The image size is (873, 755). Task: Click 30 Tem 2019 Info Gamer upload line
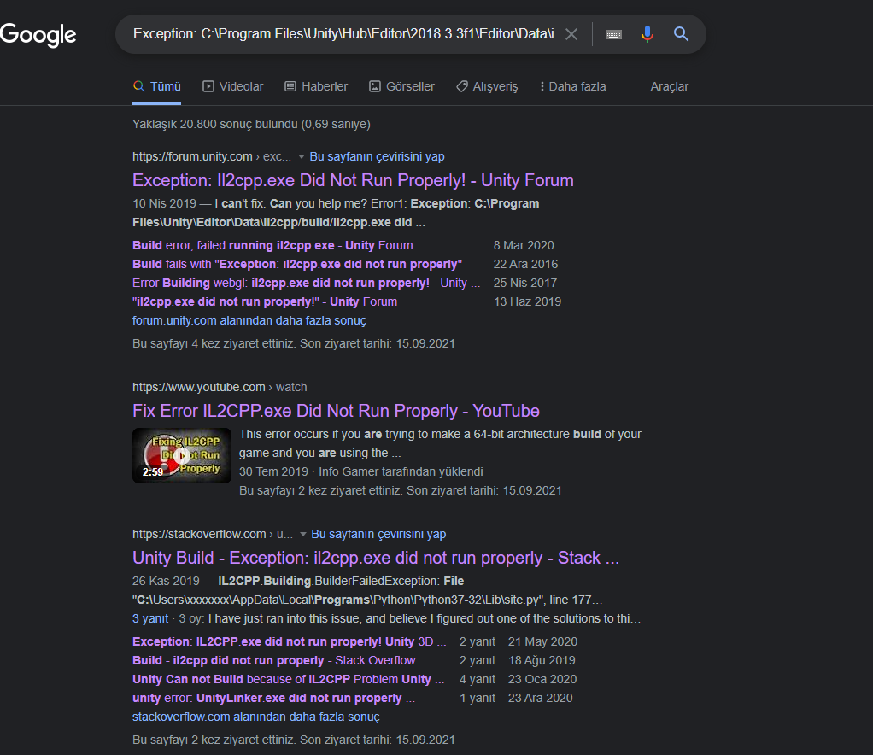tap(360, 471)
